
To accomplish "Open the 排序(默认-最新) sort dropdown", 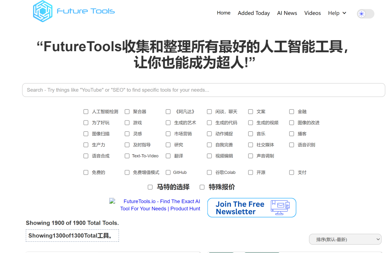I will [x=345, y=239].
